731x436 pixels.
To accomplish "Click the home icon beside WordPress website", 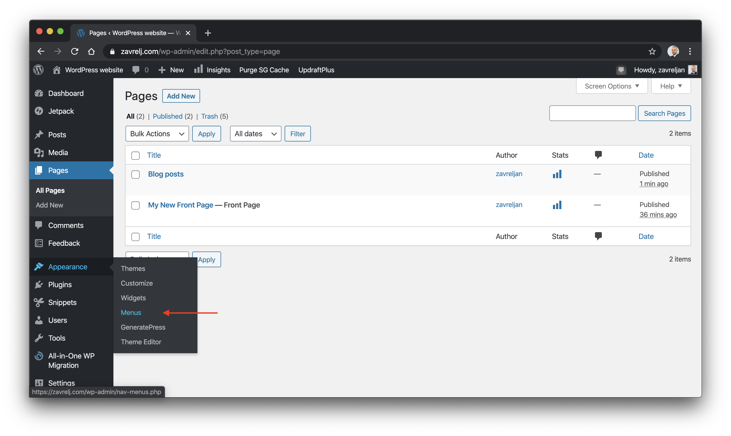I will click(x=56, y=70).
